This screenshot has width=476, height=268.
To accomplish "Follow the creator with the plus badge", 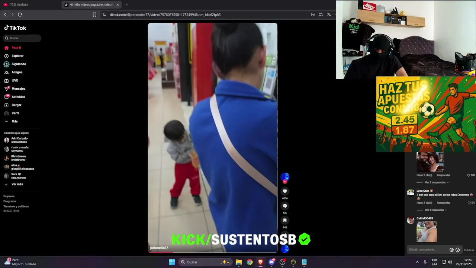I will [285, 182].
